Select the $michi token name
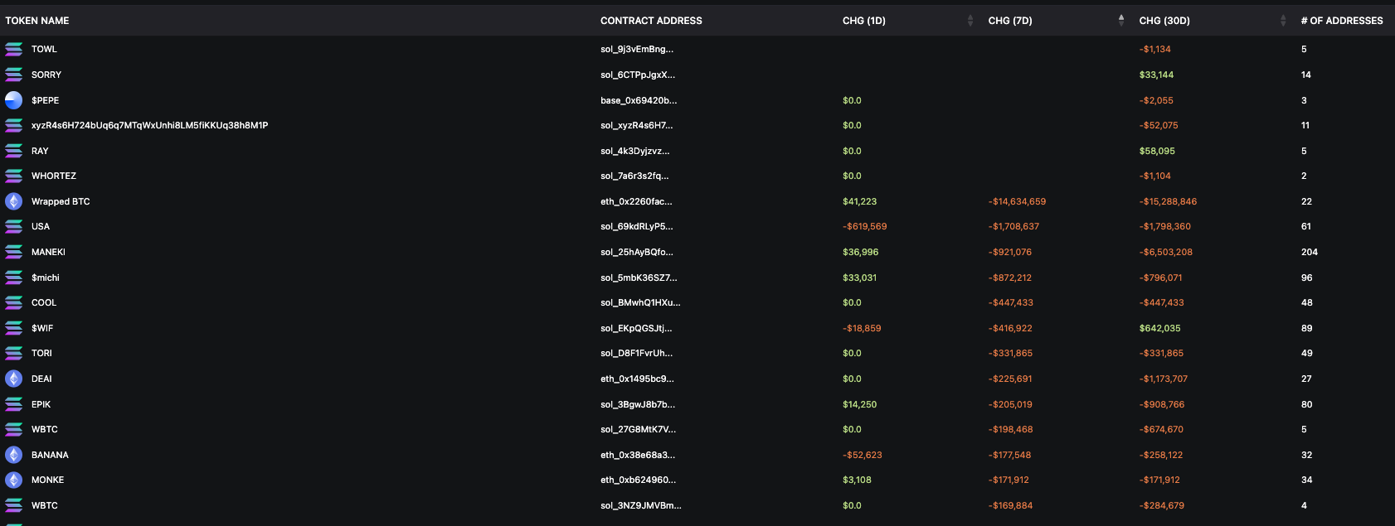Screen dimensions: 1395x526 coord(46,277)
